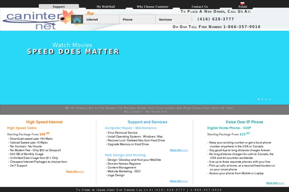The image size is (289, 192).
Task: Click 'Upgrade Memory or Hard Drive' item
Action: tap(127, 144)
